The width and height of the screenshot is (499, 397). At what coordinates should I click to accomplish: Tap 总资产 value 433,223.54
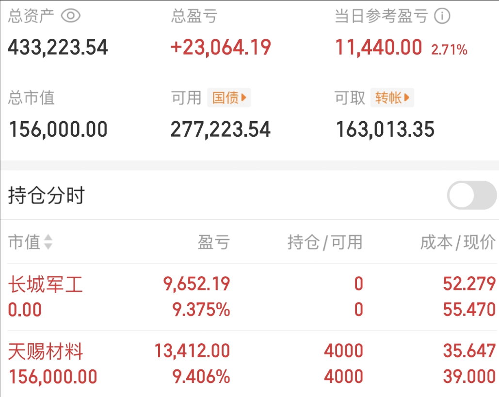(58, 48)
